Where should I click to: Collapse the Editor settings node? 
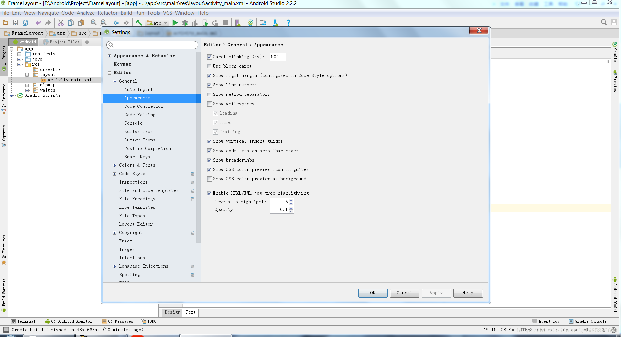pos(109,73)
